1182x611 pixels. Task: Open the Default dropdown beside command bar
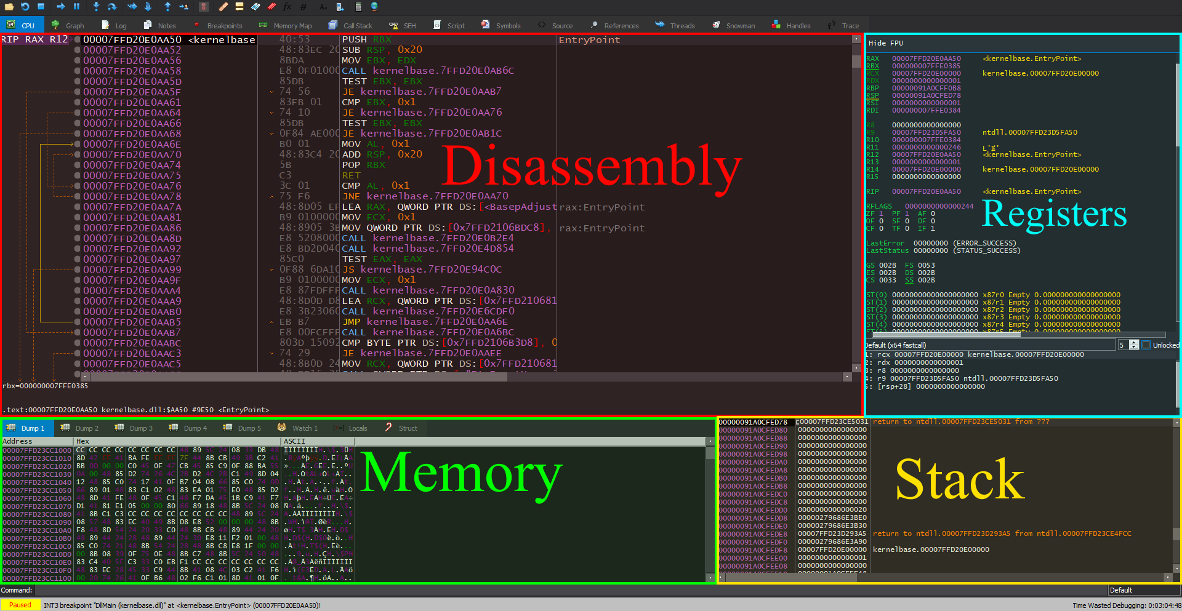(1144, 590)
